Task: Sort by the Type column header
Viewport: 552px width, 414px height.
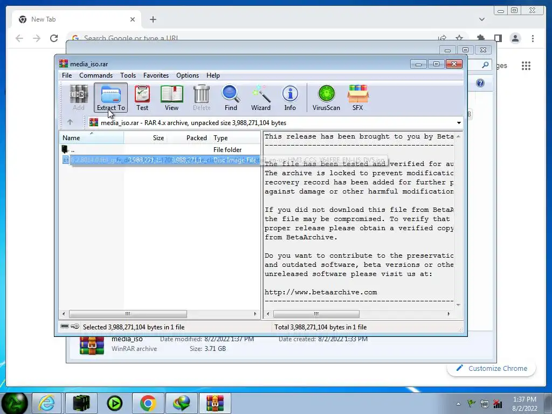Action: 235,137
